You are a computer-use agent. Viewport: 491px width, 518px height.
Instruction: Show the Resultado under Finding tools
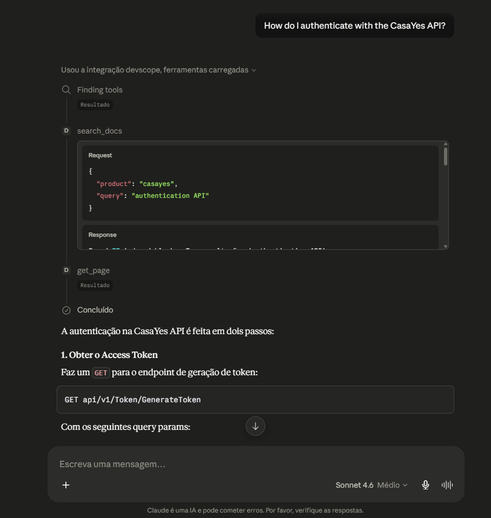(x=95, y=105)
